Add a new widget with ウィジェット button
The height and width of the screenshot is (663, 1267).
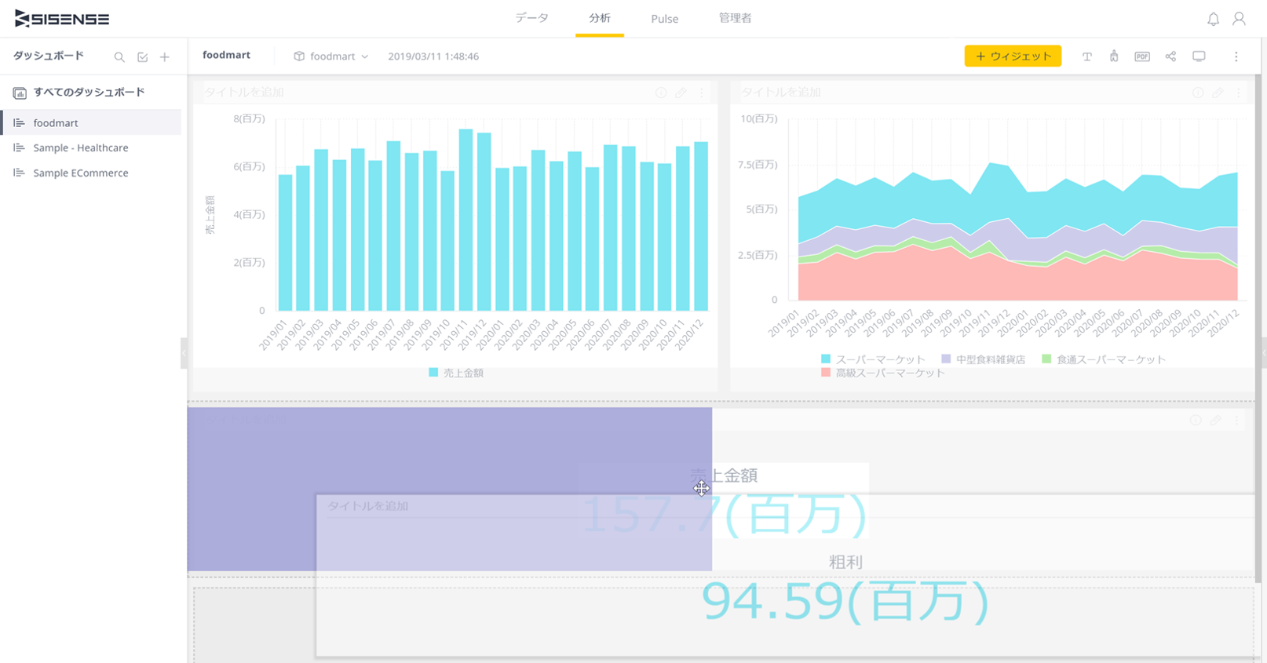tap(1013, 56)
